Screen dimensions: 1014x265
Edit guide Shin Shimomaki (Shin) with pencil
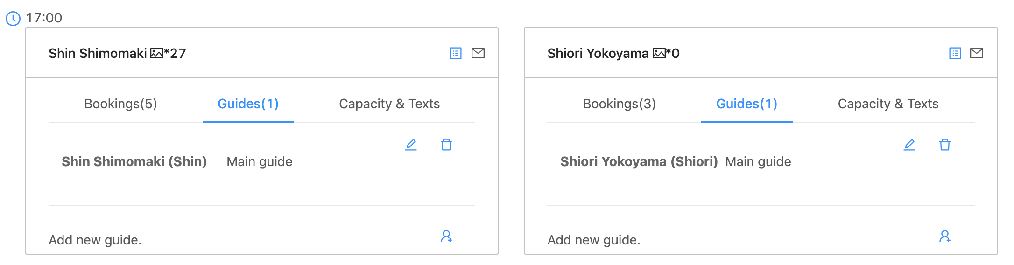[x=411, y=145]
